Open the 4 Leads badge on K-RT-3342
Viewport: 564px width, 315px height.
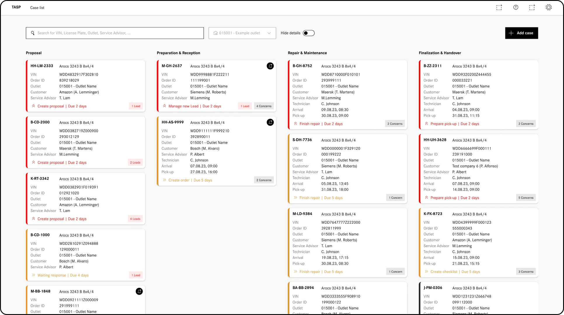(135, 219)
